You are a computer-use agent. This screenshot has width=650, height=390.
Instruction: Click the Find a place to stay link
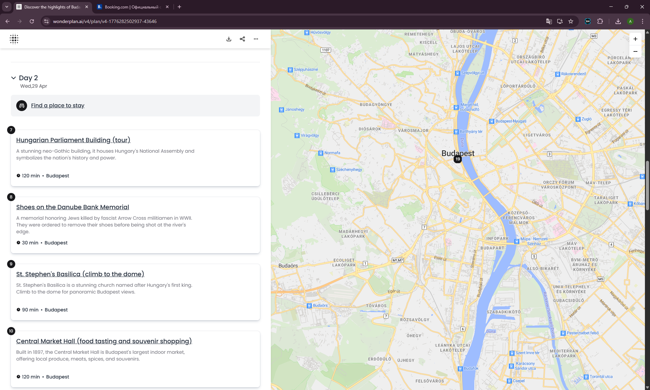pos(58,105)
